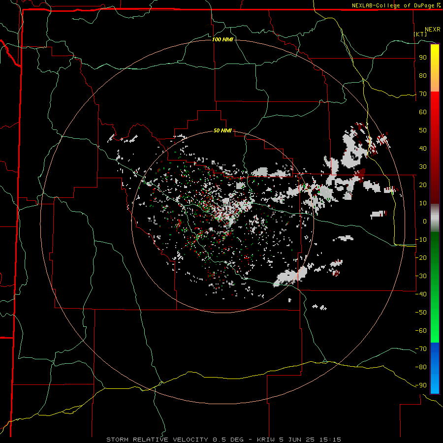Click the -50 value on the velocity scale
The height and width of the screenshot is (443, 443).
coord(421,312)
